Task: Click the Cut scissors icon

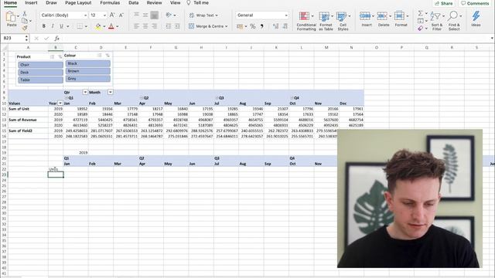Action: point(24,14)
